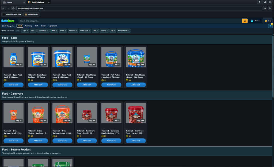Open the Equipment category

click(53, 26)
